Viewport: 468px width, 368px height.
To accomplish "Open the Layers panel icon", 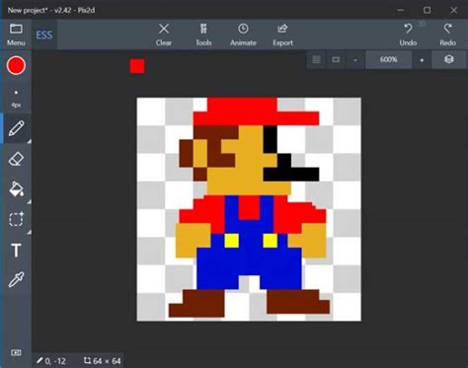I will [x=449, y=59].
